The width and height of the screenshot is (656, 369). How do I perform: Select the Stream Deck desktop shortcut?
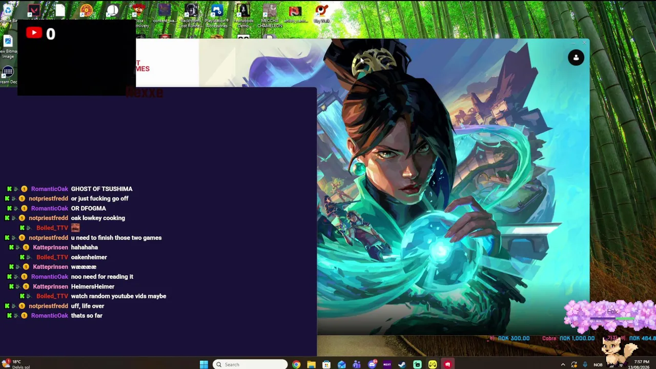pyautogui.click(x=8, y=75)
